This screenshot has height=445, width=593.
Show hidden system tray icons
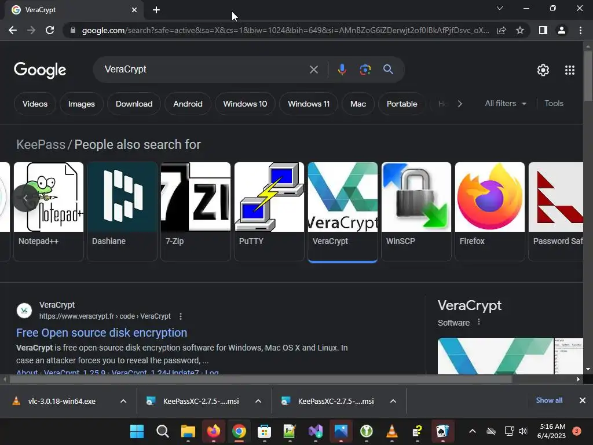coord(473,431)
